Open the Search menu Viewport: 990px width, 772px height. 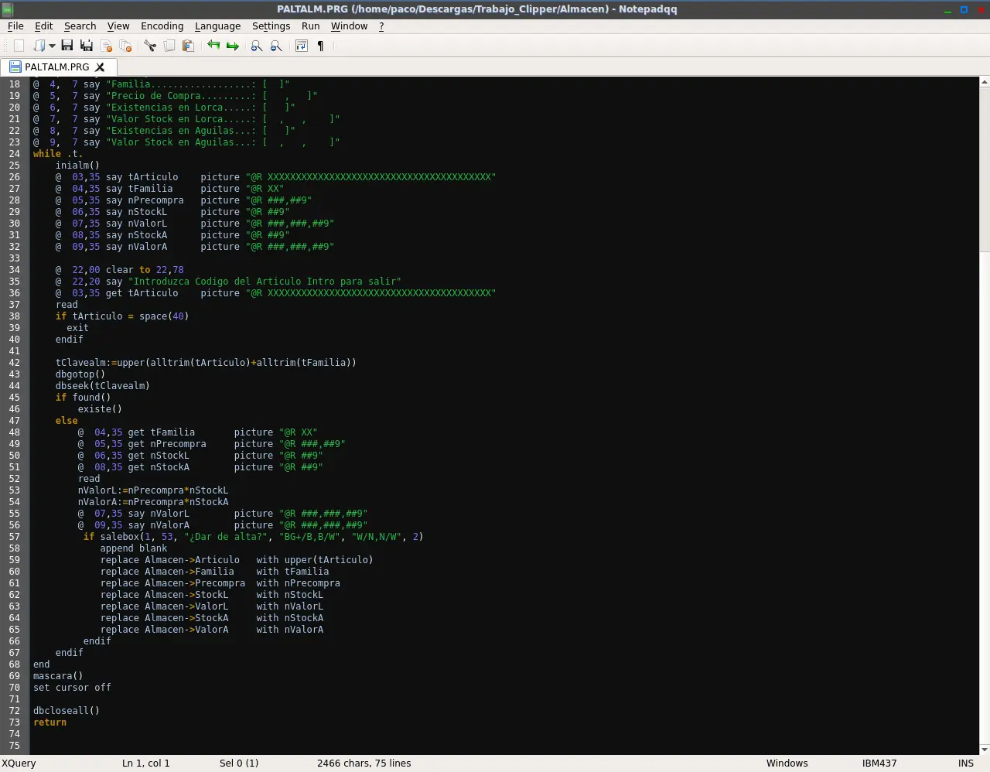[x=80, y=26]
